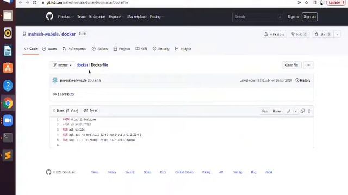Image resolution: width=348 pixels, height=195 pixels.
Task: Open the Pull requests tab
Action: [74, 49]
